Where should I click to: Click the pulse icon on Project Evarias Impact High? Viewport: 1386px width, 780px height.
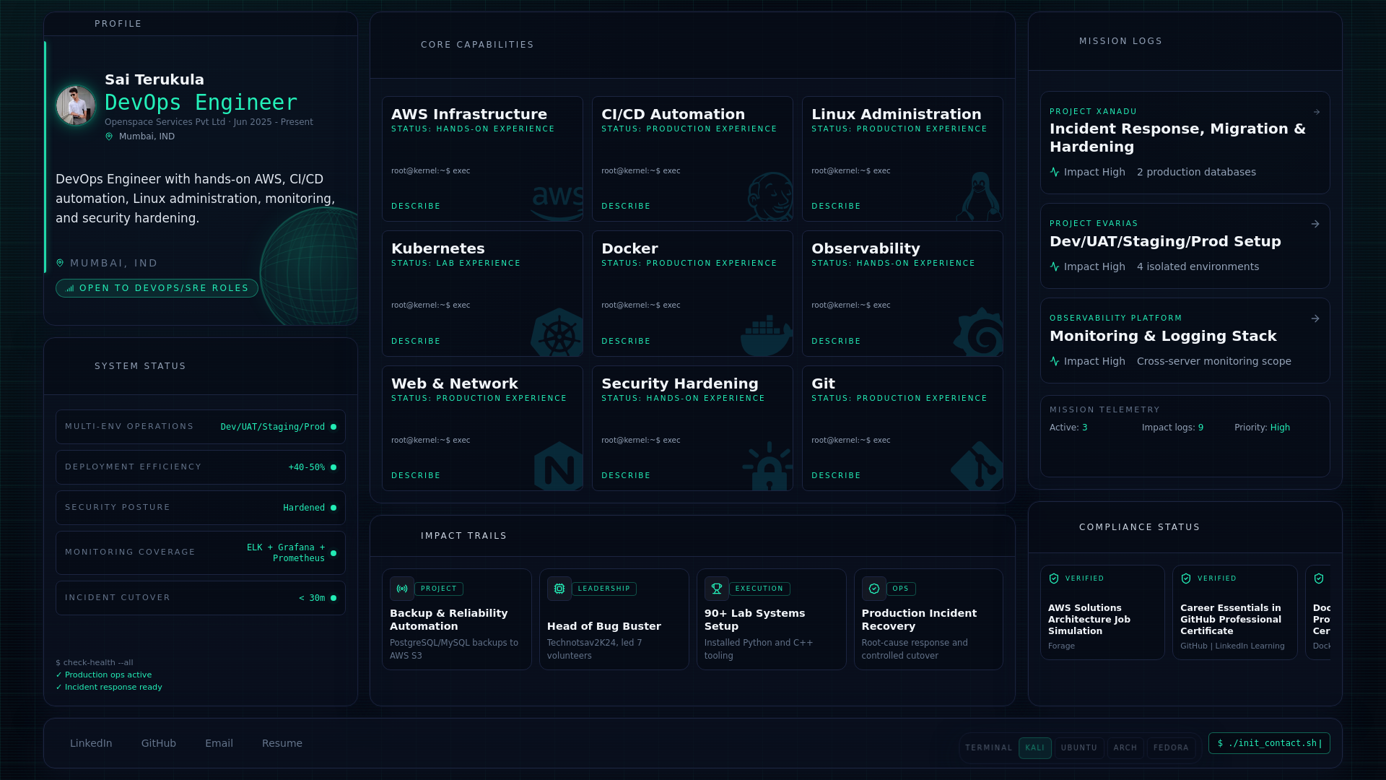pyautogui.click(x=1055, y=266)
